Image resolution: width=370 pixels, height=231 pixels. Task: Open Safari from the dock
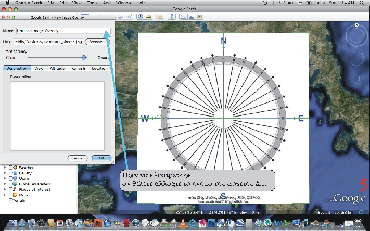(x=22, y=223)
